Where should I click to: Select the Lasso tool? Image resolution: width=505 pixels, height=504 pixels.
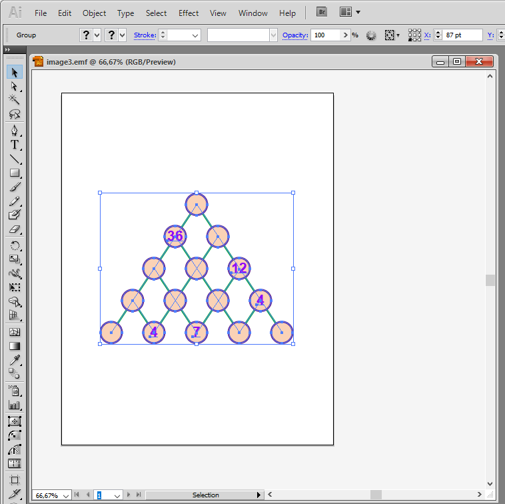click(15, 114)
